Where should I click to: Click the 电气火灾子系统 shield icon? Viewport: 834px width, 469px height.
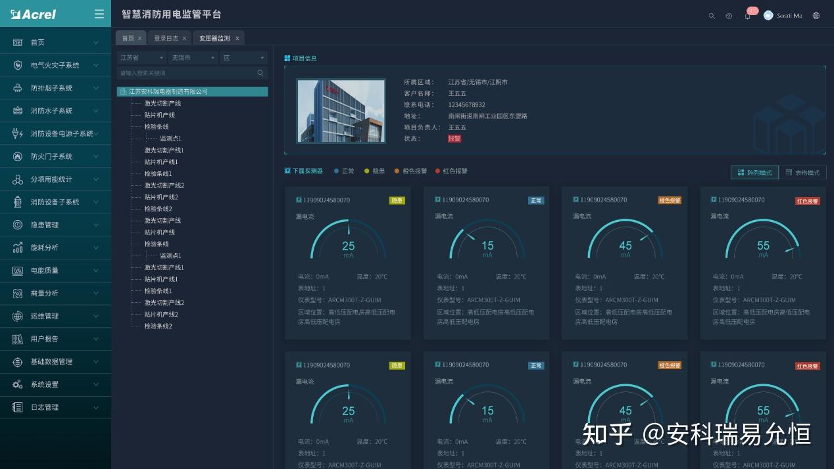click(18, 65)
